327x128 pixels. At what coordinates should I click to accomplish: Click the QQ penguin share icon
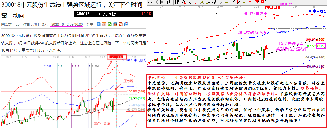pyautogui.click(x=115, y=24)
